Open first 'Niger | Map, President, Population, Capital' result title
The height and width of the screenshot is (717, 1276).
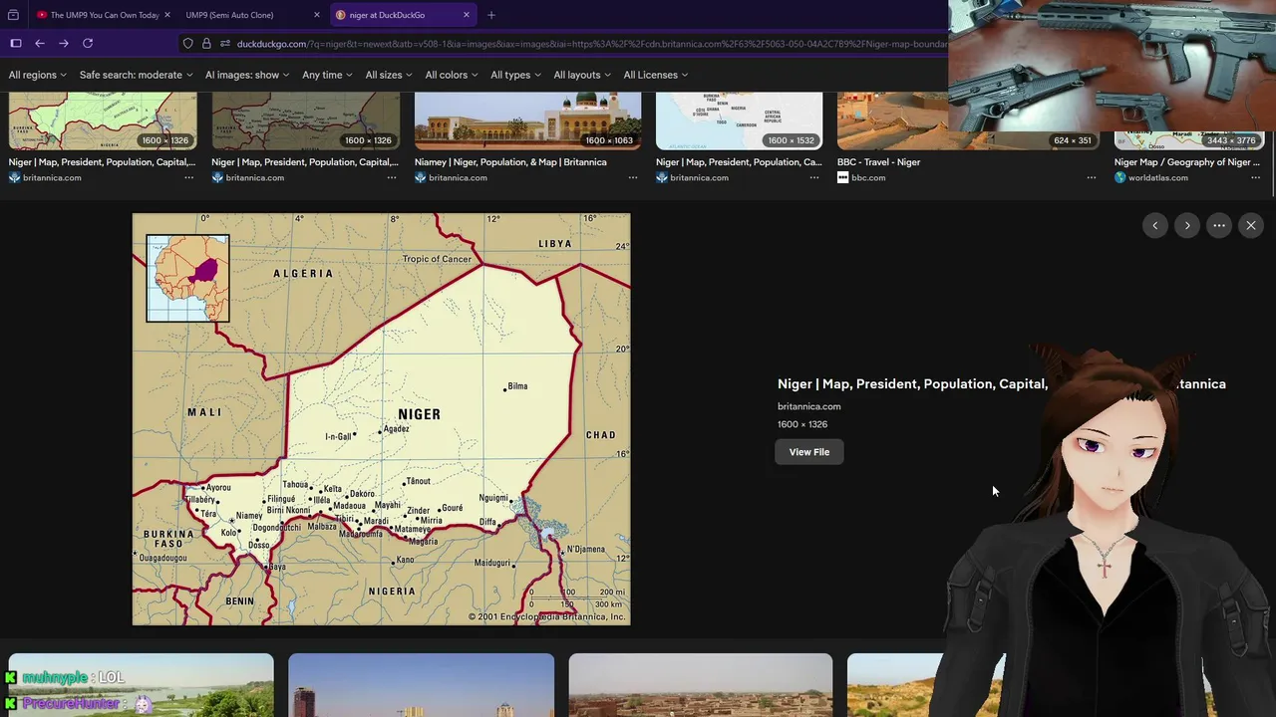(x=102, y=161)
